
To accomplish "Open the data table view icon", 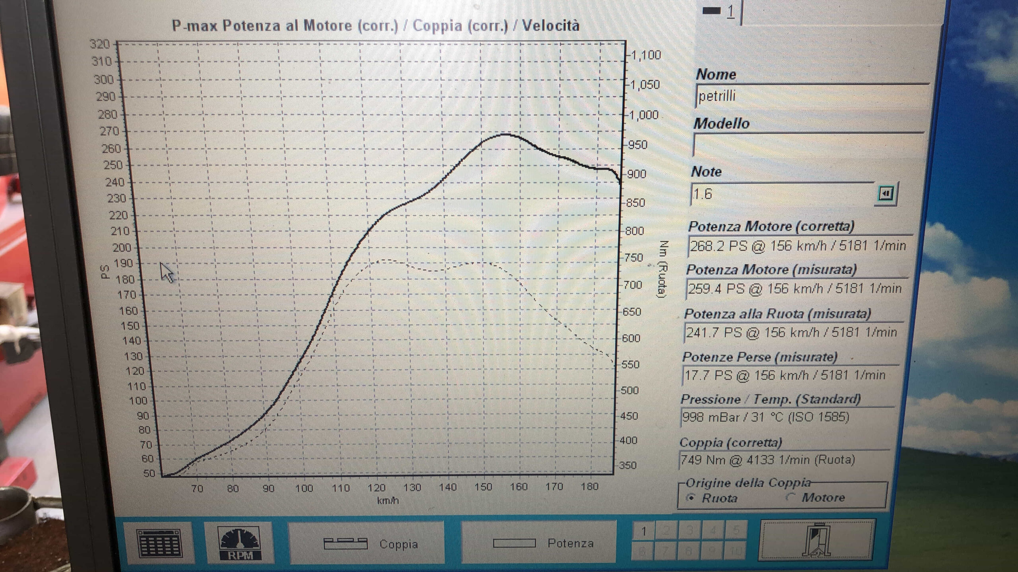I will click(x=159, y=543).
